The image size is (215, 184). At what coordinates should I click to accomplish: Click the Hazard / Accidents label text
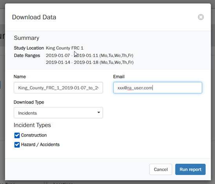(x=40, y=145)
